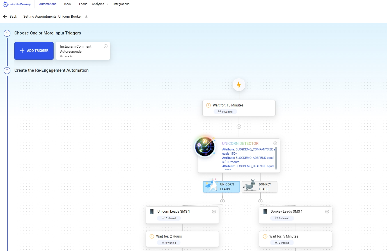Open the Wait for 2 Hours step

pyautogui.click(x=182, y=239)
